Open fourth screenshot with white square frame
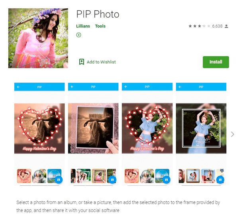 point(201,134)
